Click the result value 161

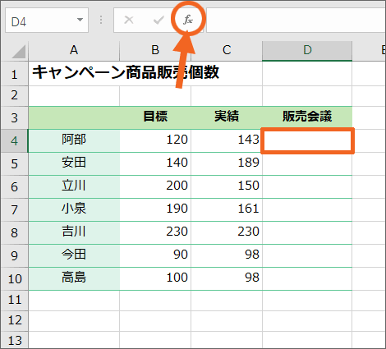[227, 209]
